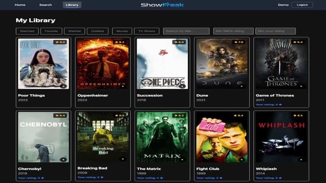
Task: Click the star rating badge on Chernobyl poster
Action: (x=60, y=115)
